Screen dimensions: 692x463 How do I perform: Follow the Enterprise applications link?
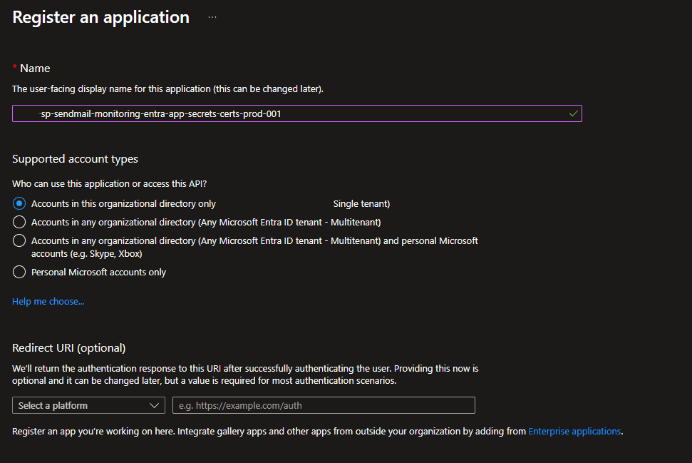574,432
